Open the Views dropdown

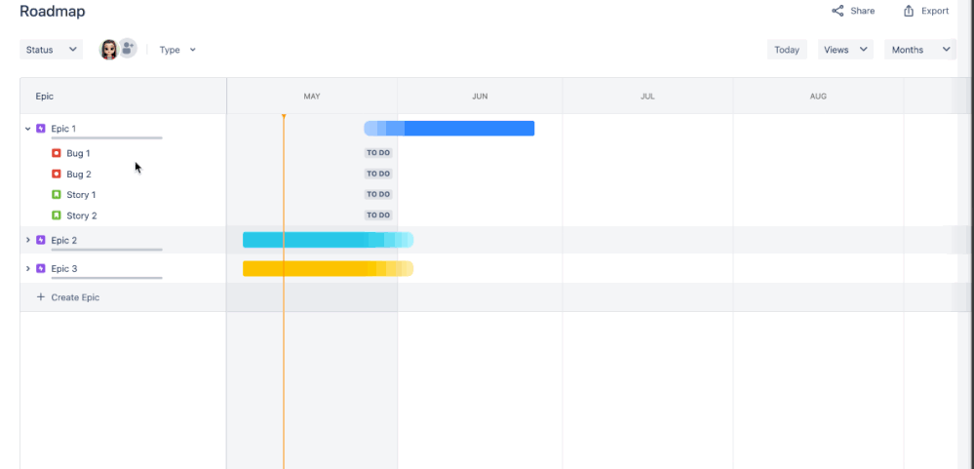tap(845, 50)
